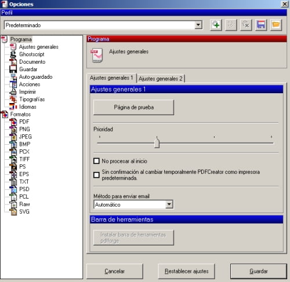Select the Ajustes generales 1 tab
The width and height of the screenshot is (290, 282).
[x=111, y=78]
